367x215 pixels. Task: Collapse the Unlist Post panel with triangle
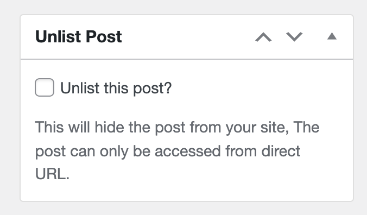point(332,36)
